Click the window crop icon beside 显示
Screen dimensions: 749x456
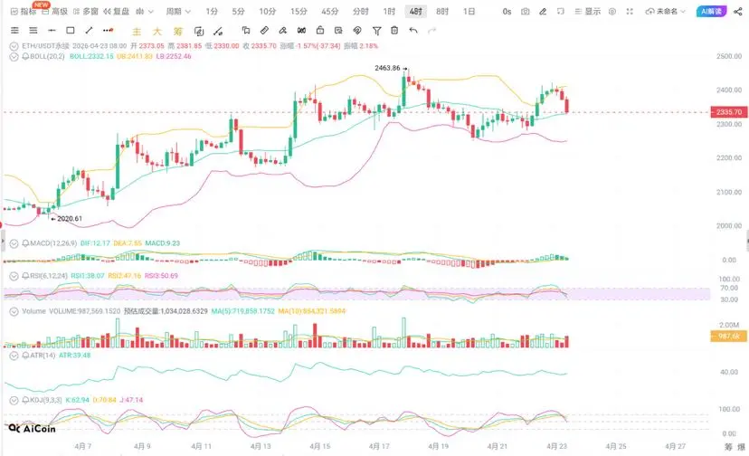(560, 11)
